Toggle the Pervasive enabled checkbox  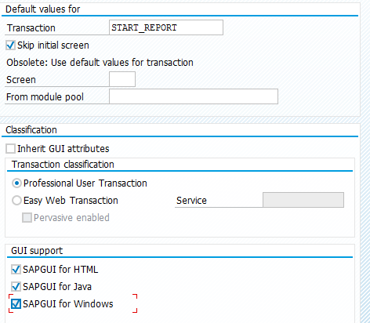point(27,218)
